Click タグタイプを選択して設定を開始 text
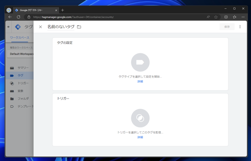The image size is (251, 161). [140, 77]
